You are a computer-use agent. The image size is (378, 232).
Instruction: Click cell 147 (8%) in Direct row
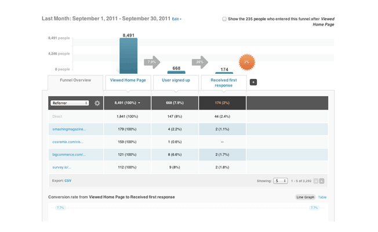[x=175, y=117]
